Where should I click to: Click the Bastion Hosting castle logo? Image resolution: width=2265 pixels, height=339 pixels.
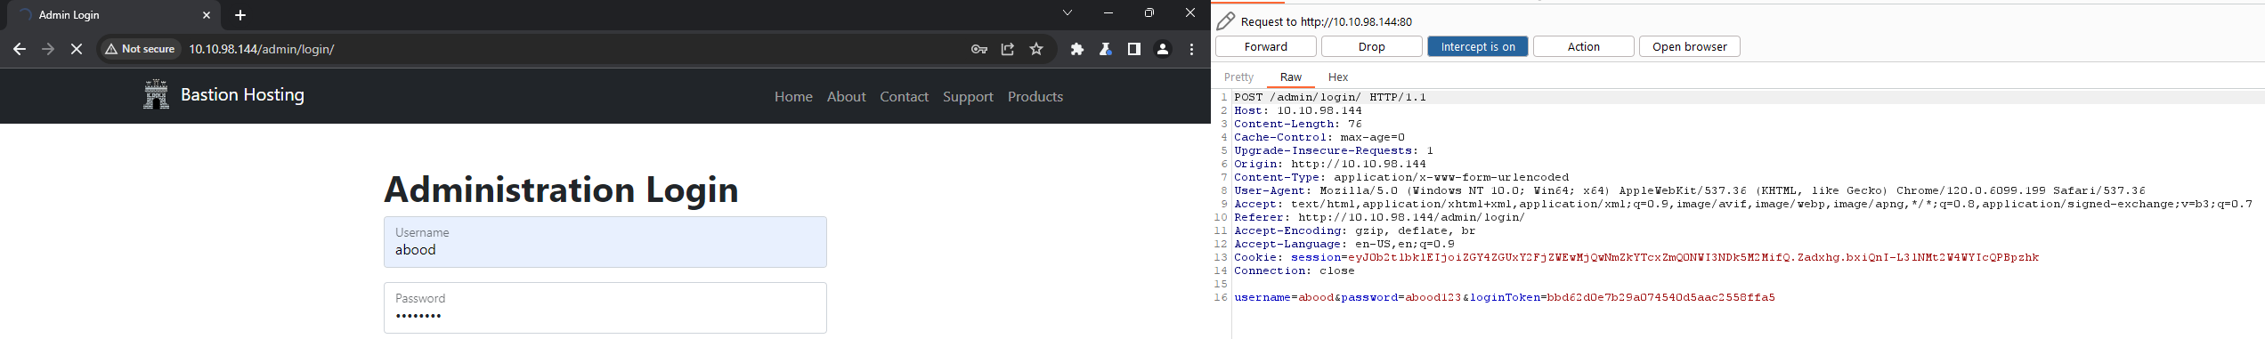click(157, 94)
